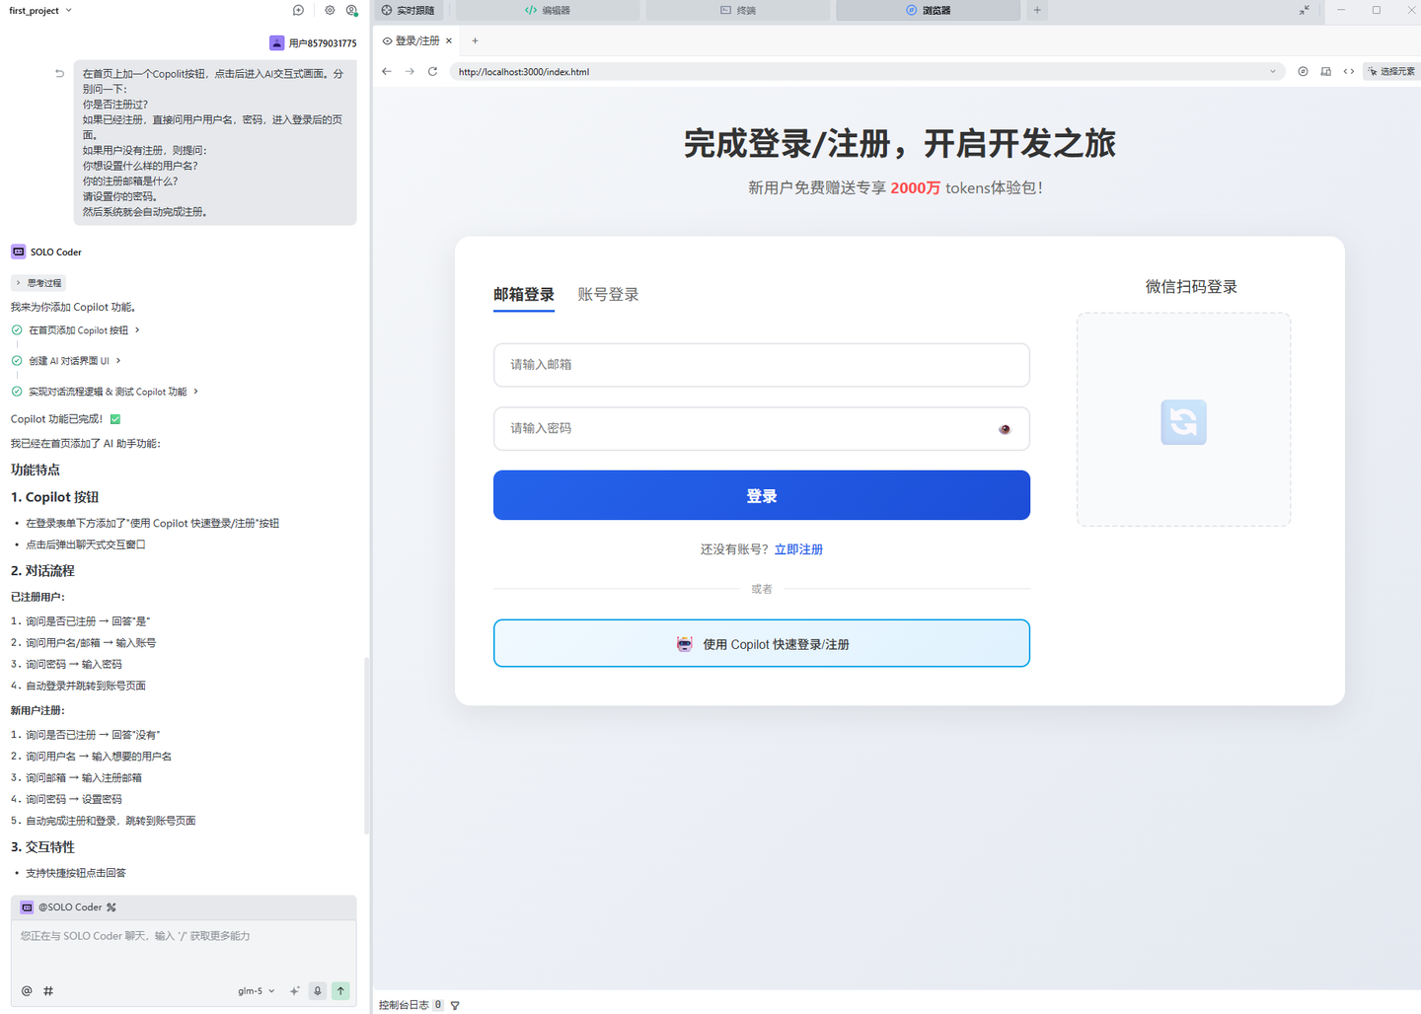
Task: Click heading 1. Copilot 按钮
Action: [x=55, y=497]
